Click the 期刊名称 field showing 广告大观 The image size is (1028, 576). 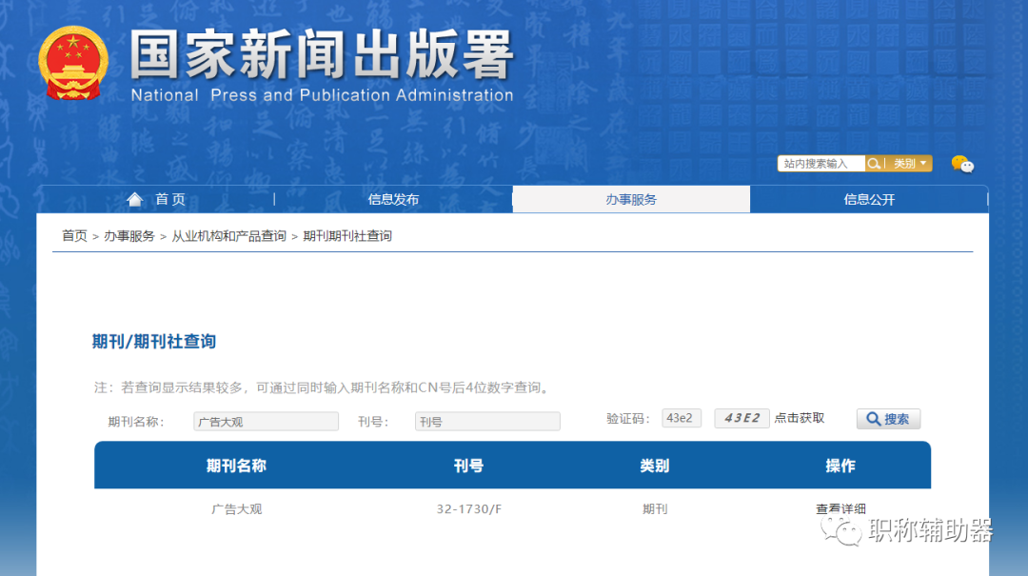pyautogui.click(x=266, y=421)
